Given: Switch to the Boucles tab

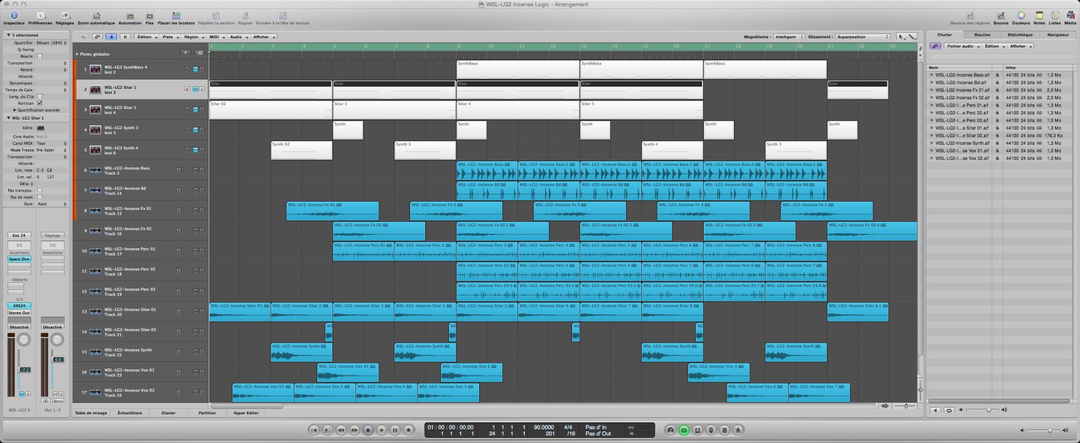Looking at the screenshot, I should (982, 35).
